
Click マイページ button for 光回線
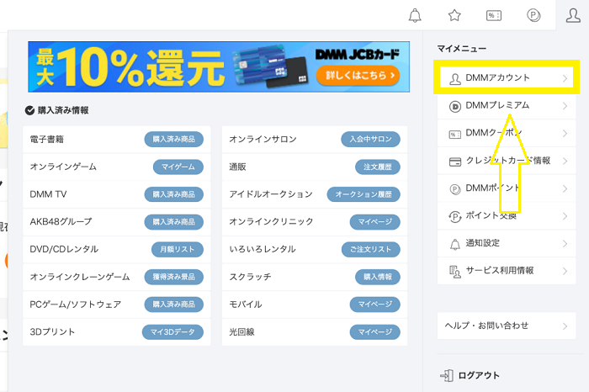[x=375, y=332]
